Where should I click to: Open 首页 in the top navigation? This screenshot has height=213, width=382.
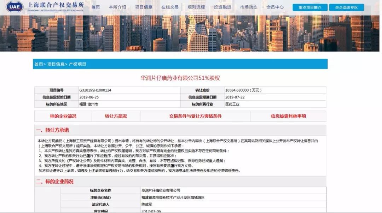[95, 7]
